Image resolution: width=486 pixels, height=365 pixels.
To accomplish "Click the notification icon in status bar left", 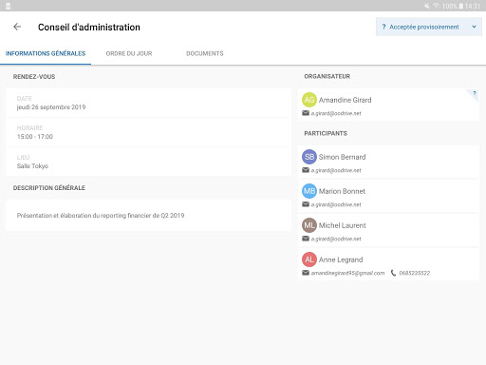I will (9, 6).
